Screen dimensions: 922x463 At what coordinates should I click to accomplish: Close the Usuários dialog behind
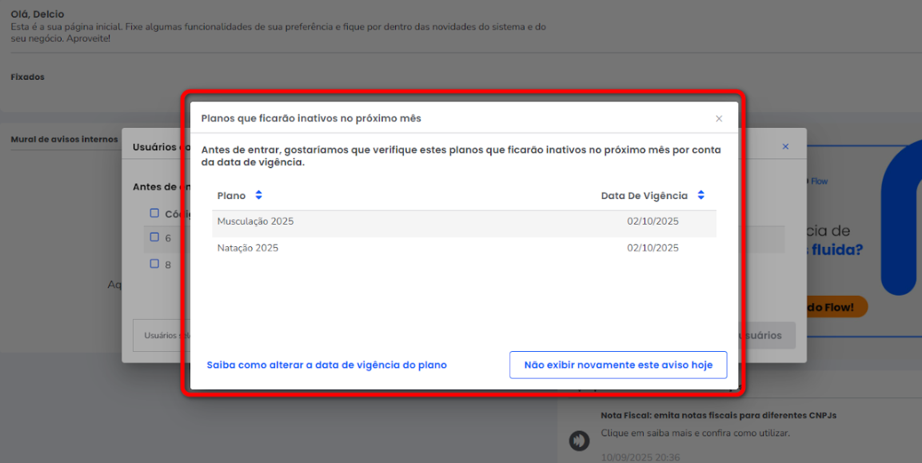coord(785,146)
